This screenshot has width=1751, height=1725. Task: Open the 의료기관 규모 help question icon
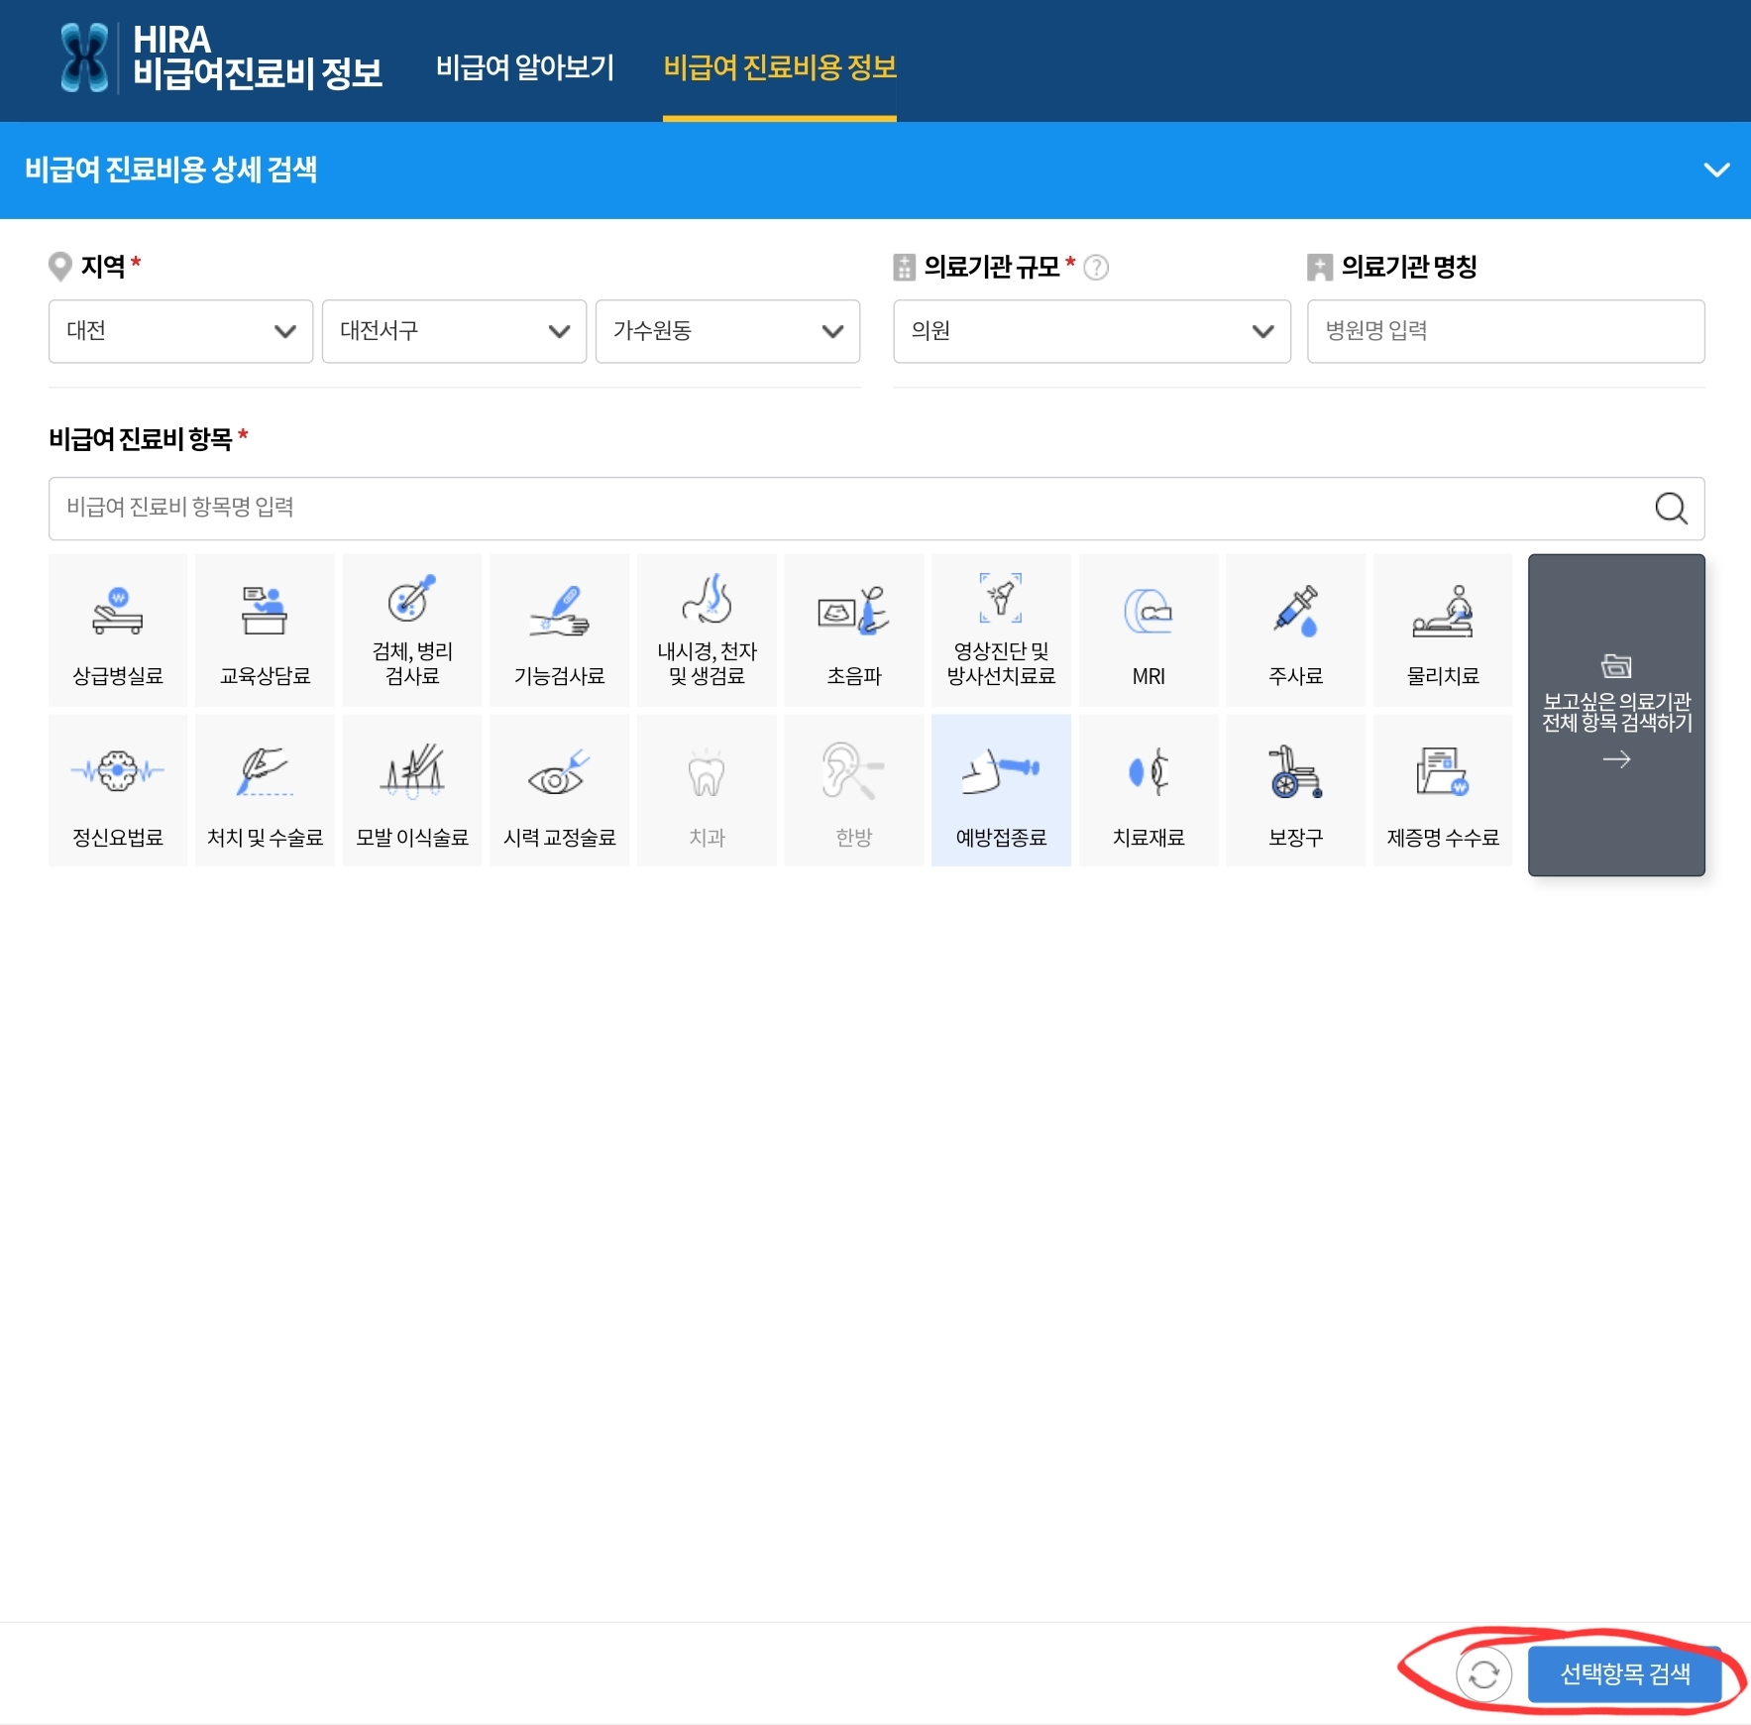coord(1096,268)
